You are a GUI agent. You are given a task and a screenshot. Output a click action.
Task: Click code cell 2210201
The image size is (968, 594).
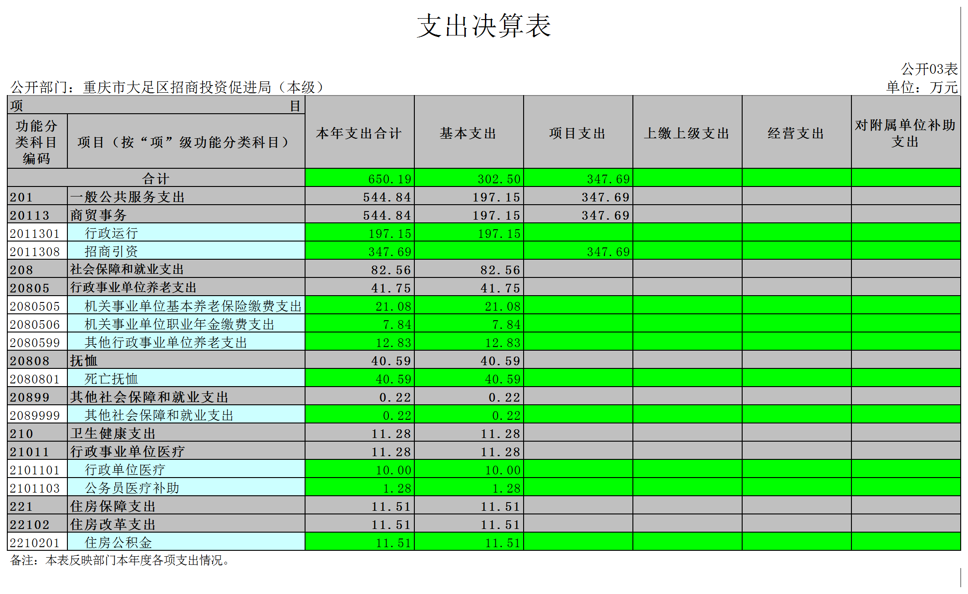37,542
